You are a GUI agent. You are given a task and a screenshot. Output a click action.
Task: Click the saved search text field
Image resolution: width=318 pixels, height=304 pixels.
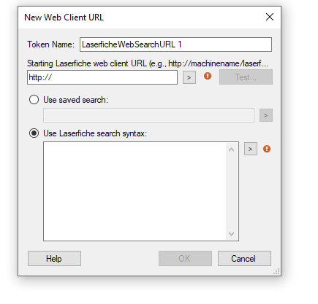click(x=148, y=115)
